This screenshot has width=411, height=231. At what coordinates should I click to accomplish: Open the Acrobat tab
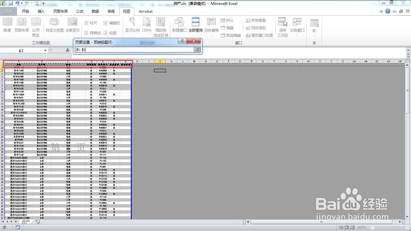click(x=145, y=11)
